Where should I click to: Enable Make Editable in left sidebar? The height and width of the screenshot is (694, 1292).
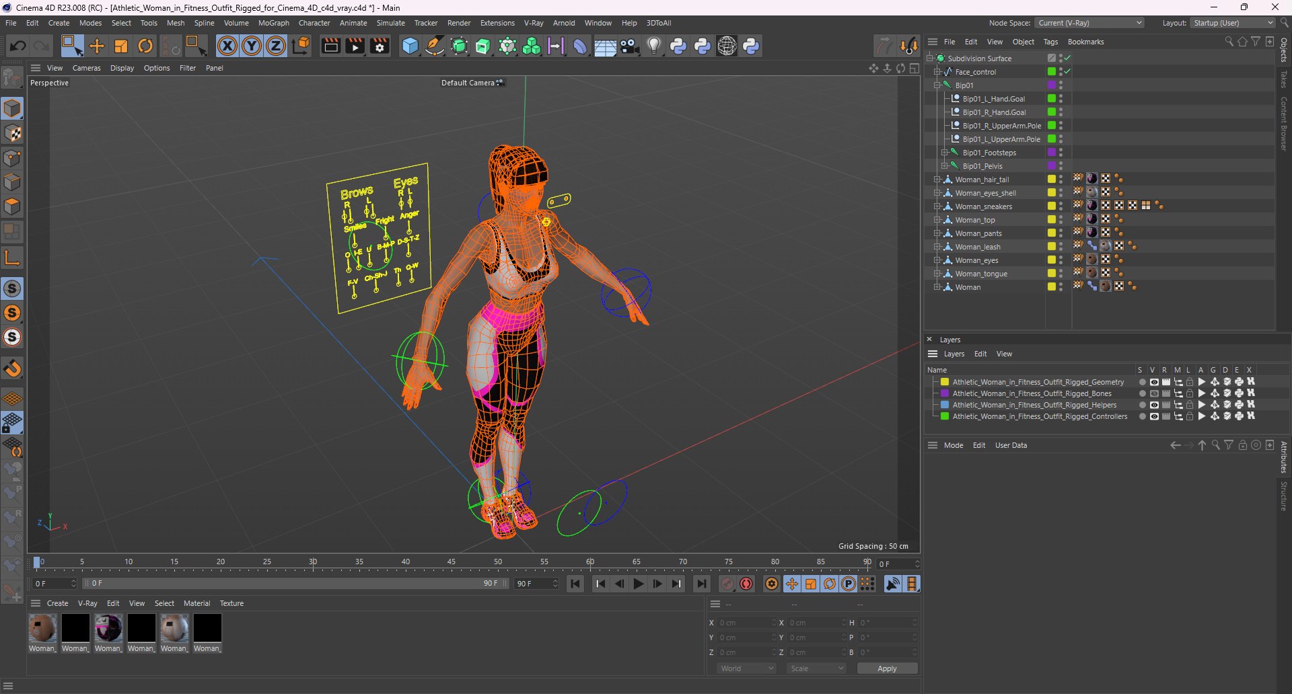[12, 79]
